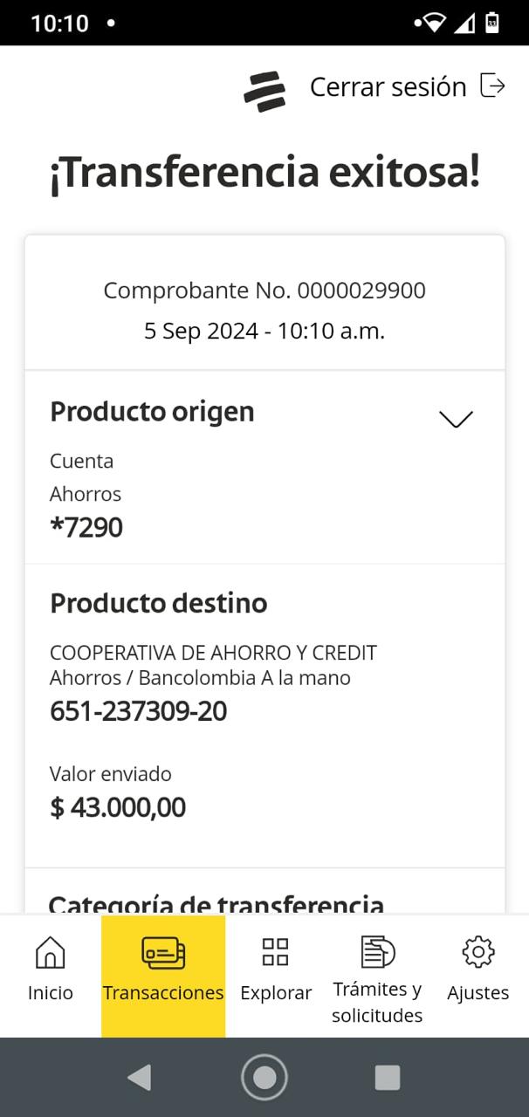
Task: Click the logout door icon
Action: click(493, 86)
